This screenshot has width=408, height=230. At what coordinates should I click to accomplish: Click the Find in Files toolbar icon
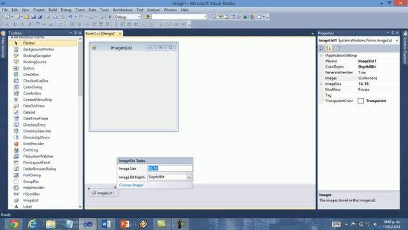(147, 17)
